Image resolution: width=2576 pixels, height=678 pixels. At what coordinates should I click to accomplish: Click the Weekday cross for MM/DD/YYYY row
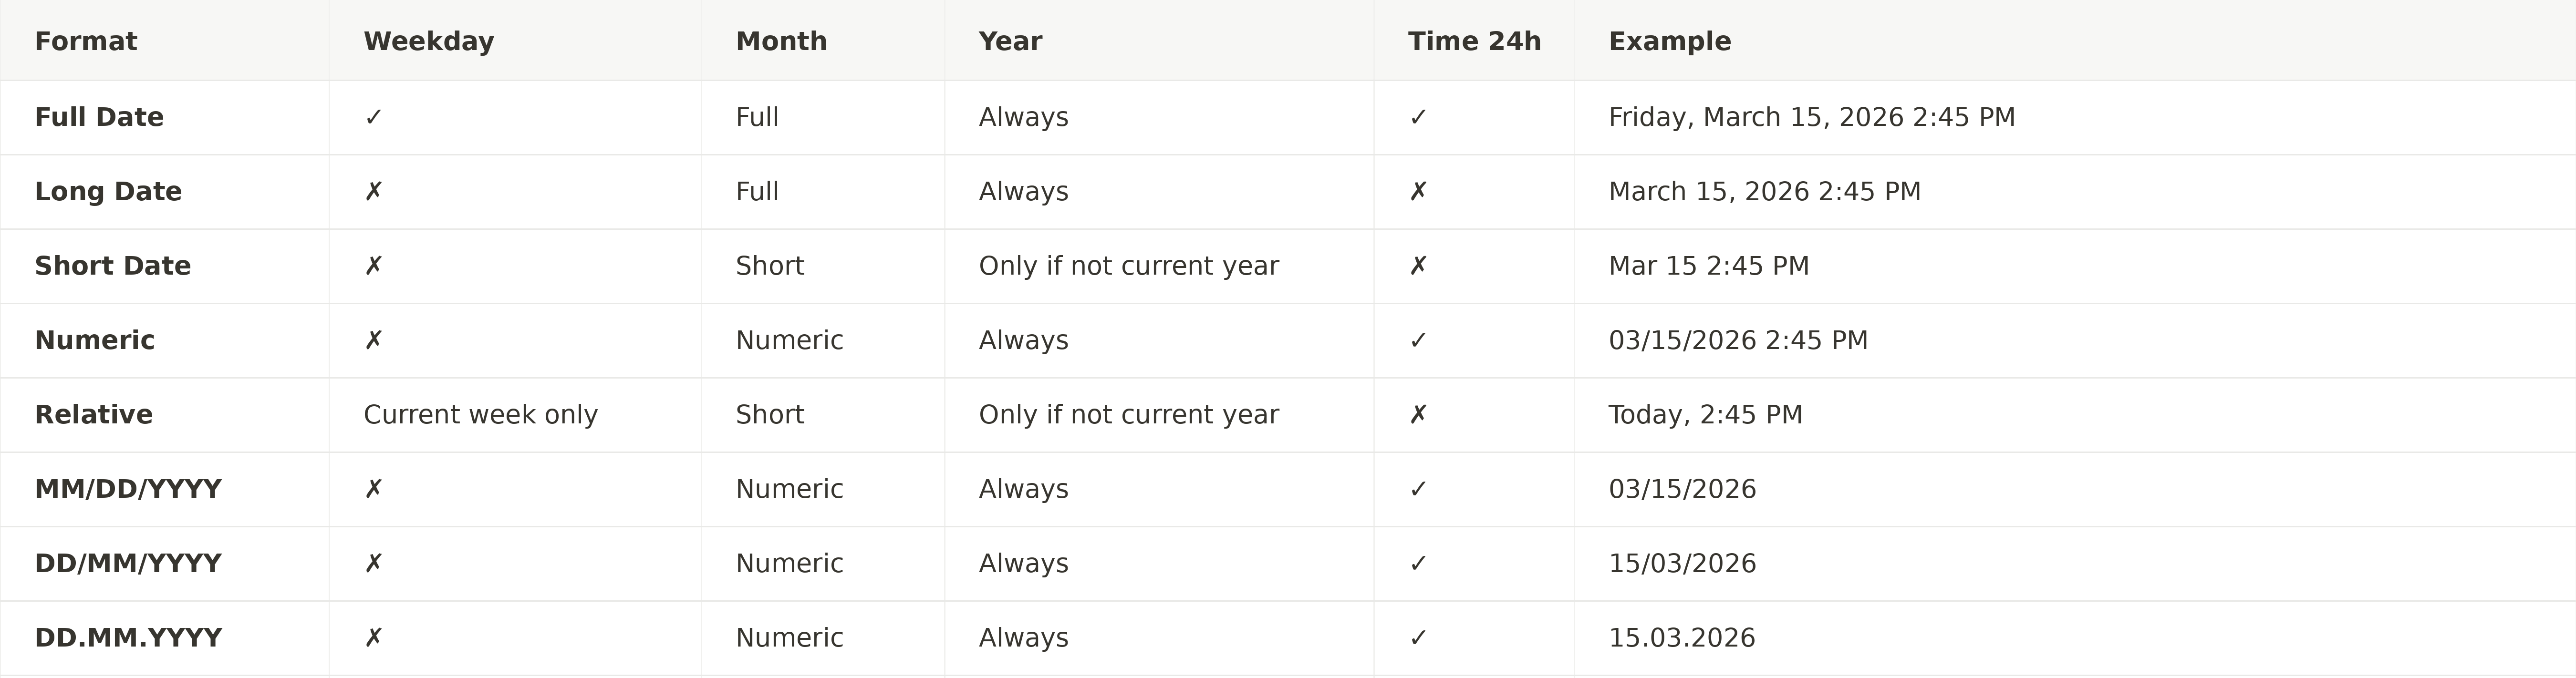(x=373, y=489)
